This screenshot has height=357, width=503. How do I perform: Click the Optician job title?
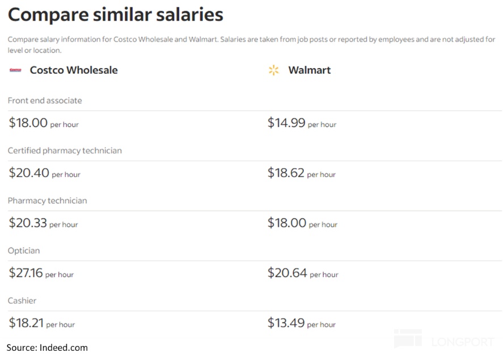24,250
